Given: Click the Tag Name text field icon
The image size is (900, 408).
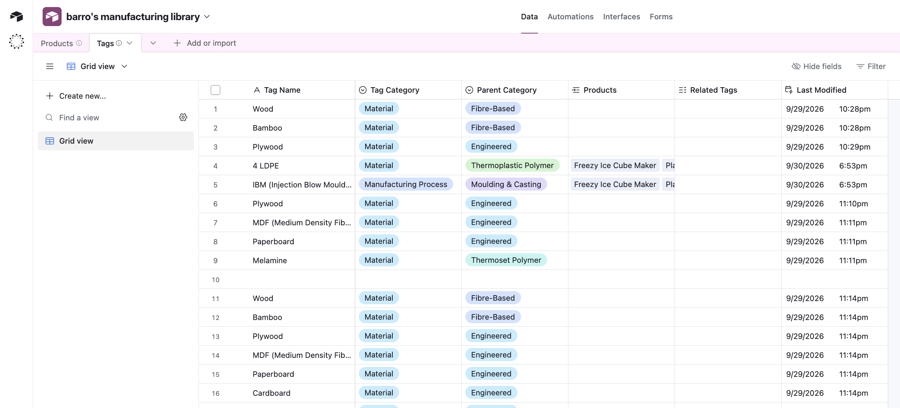Looking at the screenshot, I should tap(257, 90).
